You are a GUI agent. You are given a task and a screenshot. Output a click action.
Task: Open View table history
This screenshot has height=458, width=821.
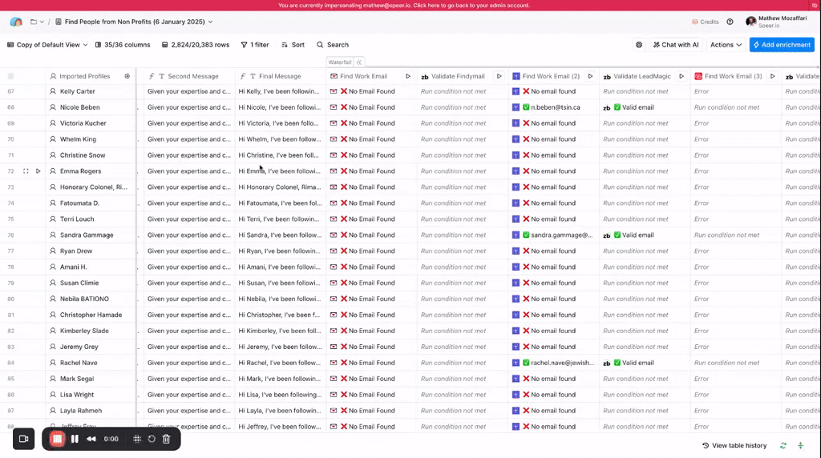click(734, 445)
